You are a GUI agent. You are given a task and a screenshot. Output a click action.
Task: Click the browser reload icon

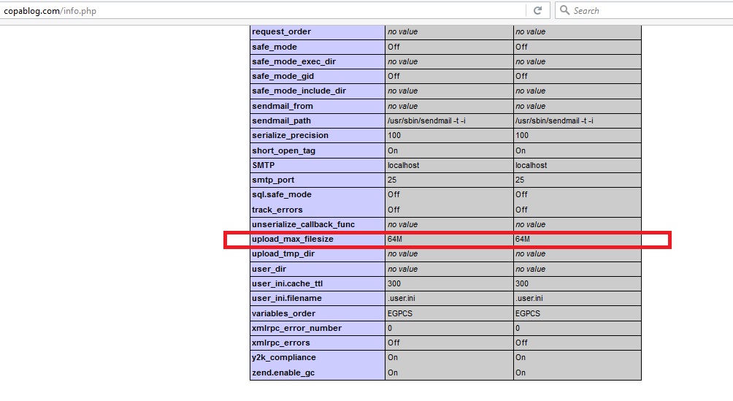537,10
